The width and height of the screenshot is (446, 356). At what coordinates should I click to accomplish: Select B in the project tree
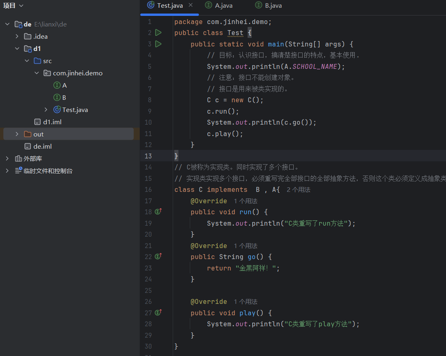64,97
